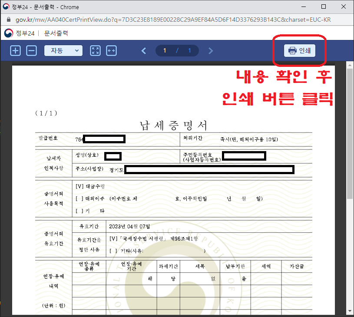
Task: Click the 국세징수법 시행령 [V] checkbox
Action: coord(113,239)
